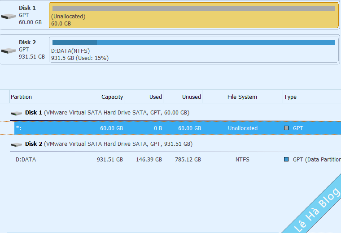Click the gray GPT type square icon
Viewport: 341px width, 233px height.
[x=286, y=128]
